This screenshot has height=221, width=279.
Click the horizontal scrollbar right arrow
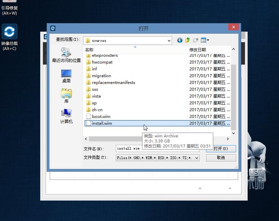point(228,139)
